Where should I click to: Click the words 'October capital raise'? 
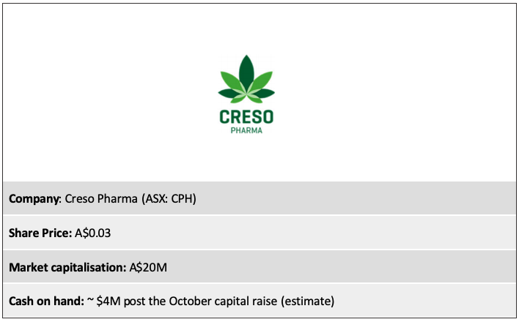223,302
